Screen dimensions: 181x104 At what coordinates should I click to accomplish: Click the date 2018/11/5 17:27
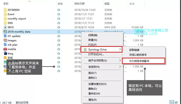84,14
